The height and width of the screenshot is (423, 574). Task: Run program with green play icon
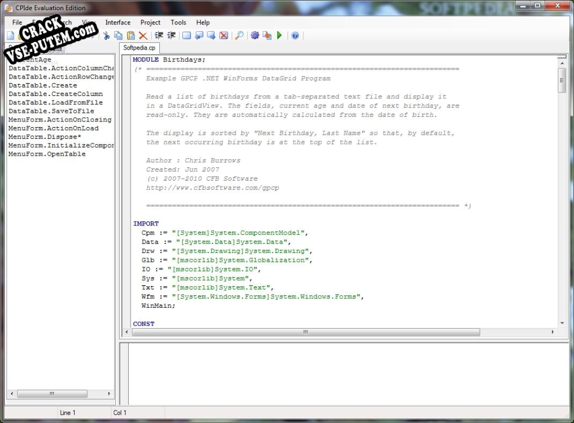(280, 36)
